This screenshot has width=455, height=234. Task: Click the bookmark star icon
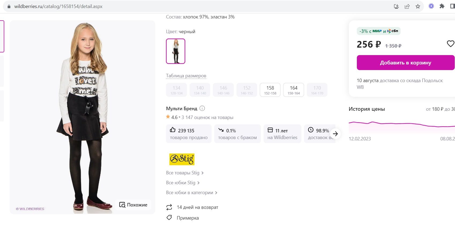[418, 6]
